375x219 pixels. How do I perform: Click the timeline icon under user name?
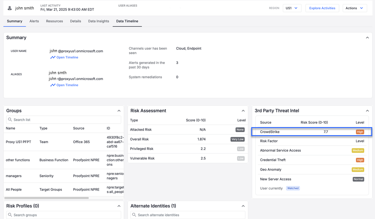[53, 58]
